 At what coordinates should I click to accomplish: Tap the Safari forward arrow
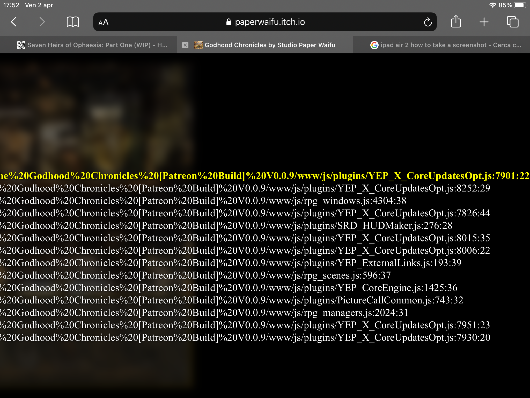click(42, 22)
